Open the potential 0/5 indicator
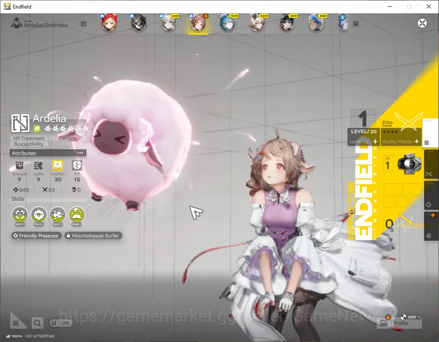This screenshot has height=342, width=439. coord(389,225)
